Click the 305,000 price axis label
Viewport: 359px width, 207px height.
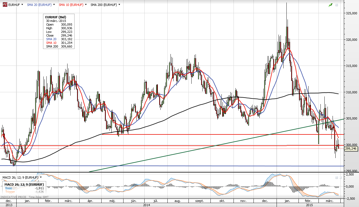352,118
